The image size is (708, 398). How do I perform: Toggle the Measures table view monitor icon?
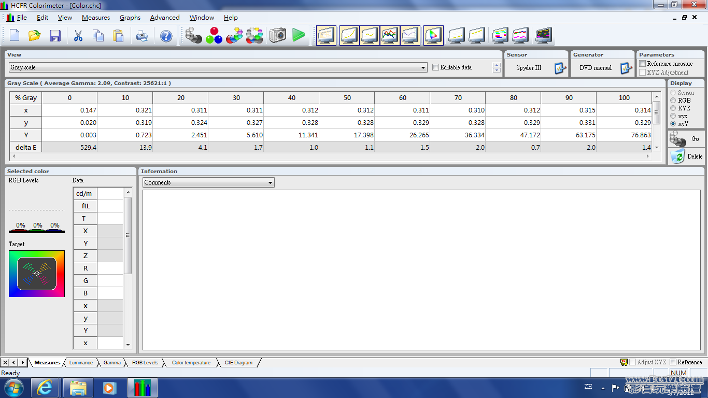click(327, 36)
